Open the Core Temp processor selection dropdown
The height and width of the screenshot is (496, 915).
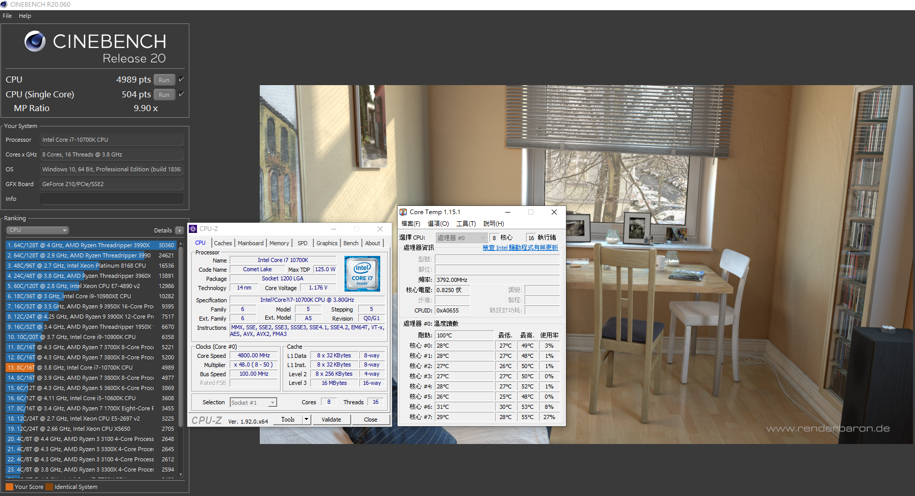coord(461,238)
